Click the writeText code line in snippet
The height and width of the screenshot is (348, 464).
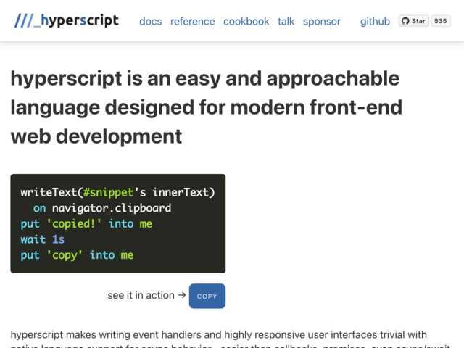117,193
